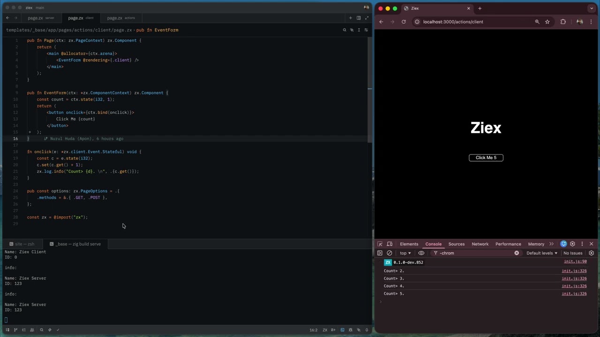Image resolution: width=600 pixels, height=337 pixels.
Task: Open the Network tab in DevTools
Action: [480, 244]
